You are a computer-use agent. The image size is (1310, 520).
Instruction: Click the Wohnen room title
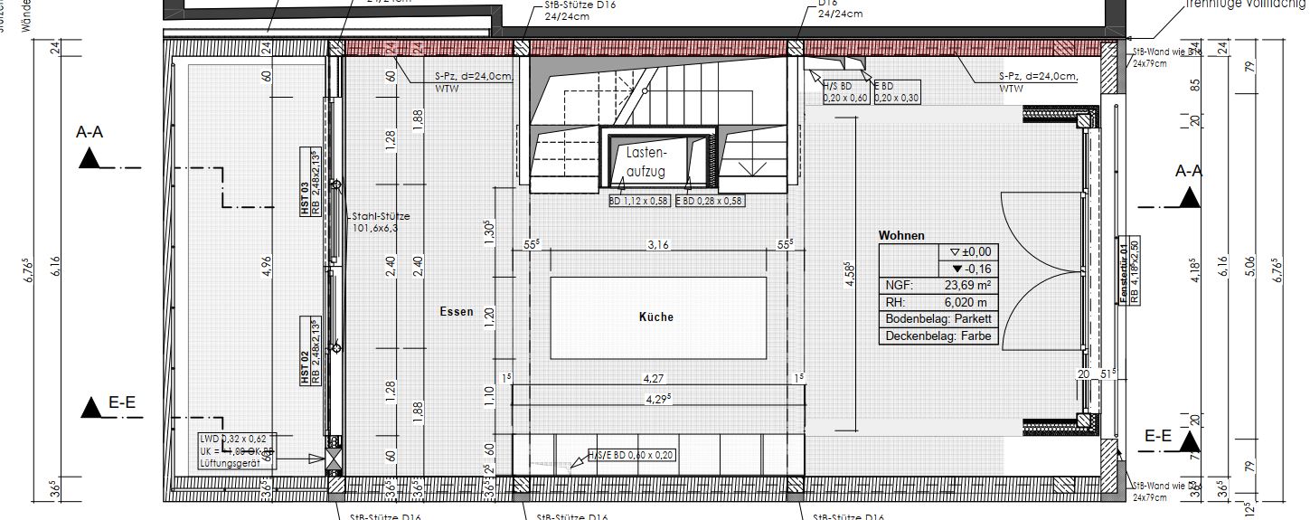901,235
